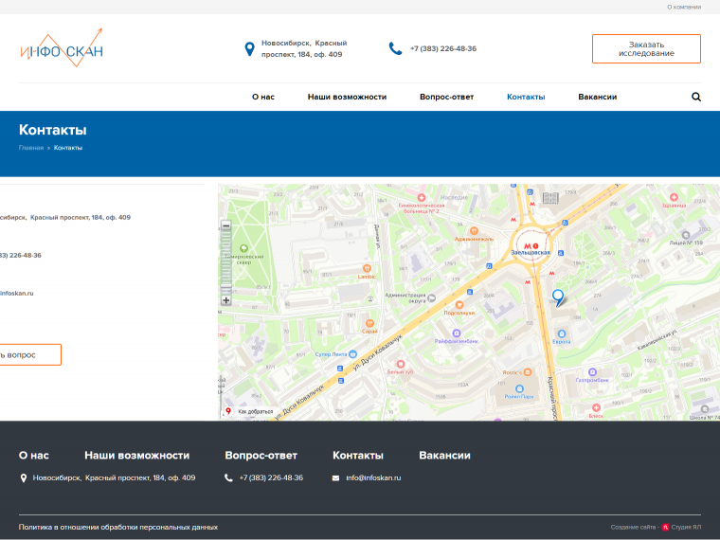
Task: Open footer О нас link
Action: click(x=33, y=456)
